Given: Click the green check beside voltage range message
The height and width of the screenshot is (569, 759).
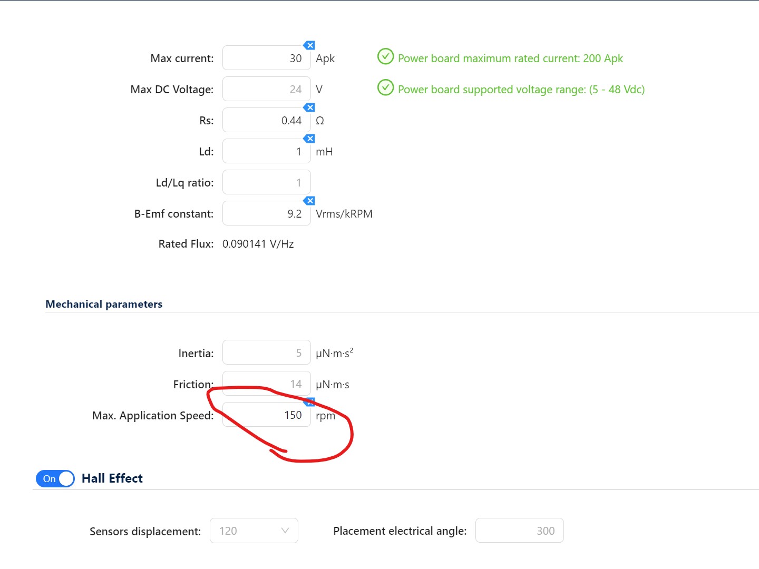Looking at the screenshot, I should (385, 87).
